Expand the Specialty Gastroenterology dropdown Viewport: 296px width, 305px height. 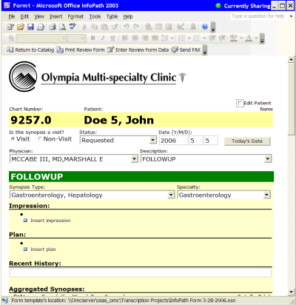266,195
